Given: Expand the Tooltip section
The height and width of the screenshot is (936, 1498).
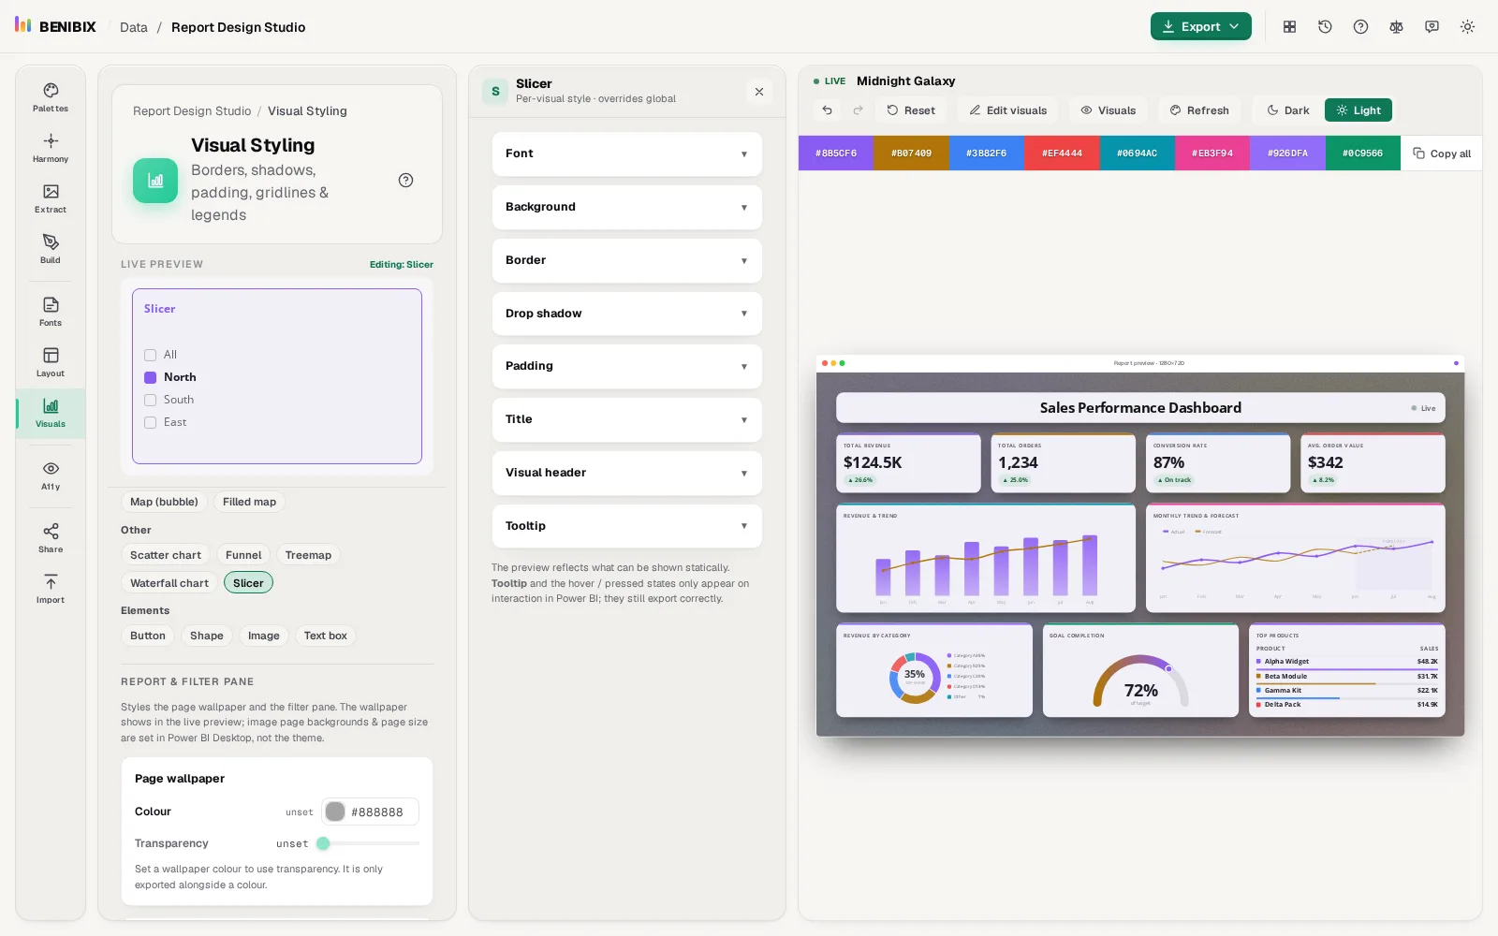Looking at the screenshot, I should [x=626, y=526].
